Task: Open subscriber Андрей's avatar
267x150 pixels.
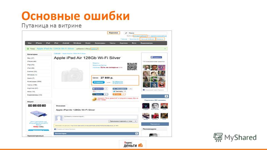Action: [145, 106]
